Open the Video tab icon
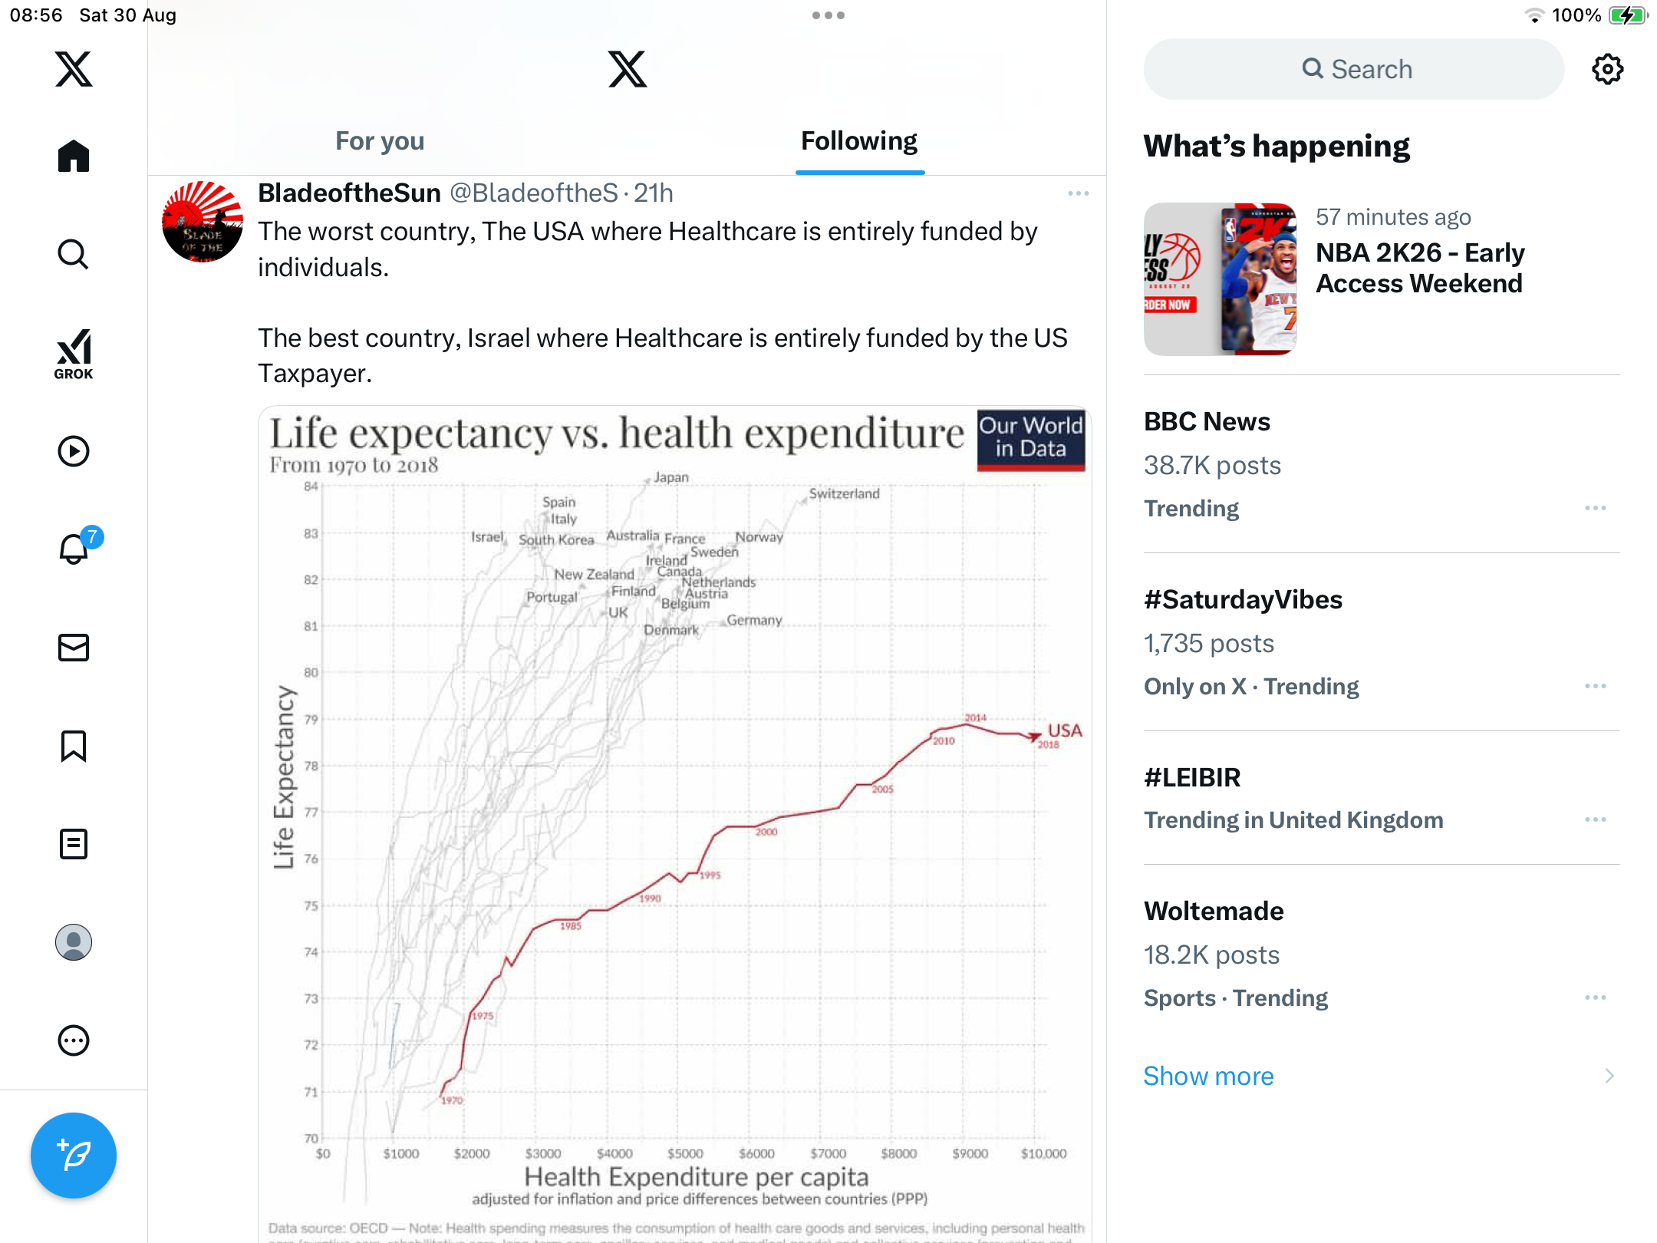Image resolution: width=1657 pixels, height=1243 pixels. [74, 451]
